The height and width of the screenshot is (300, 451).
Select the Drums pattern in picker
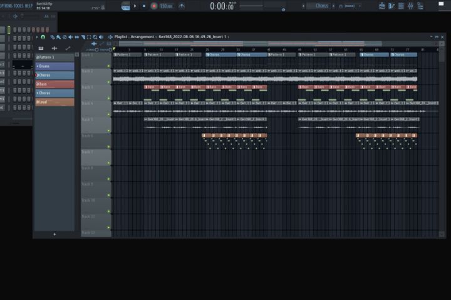pos(54,66)
